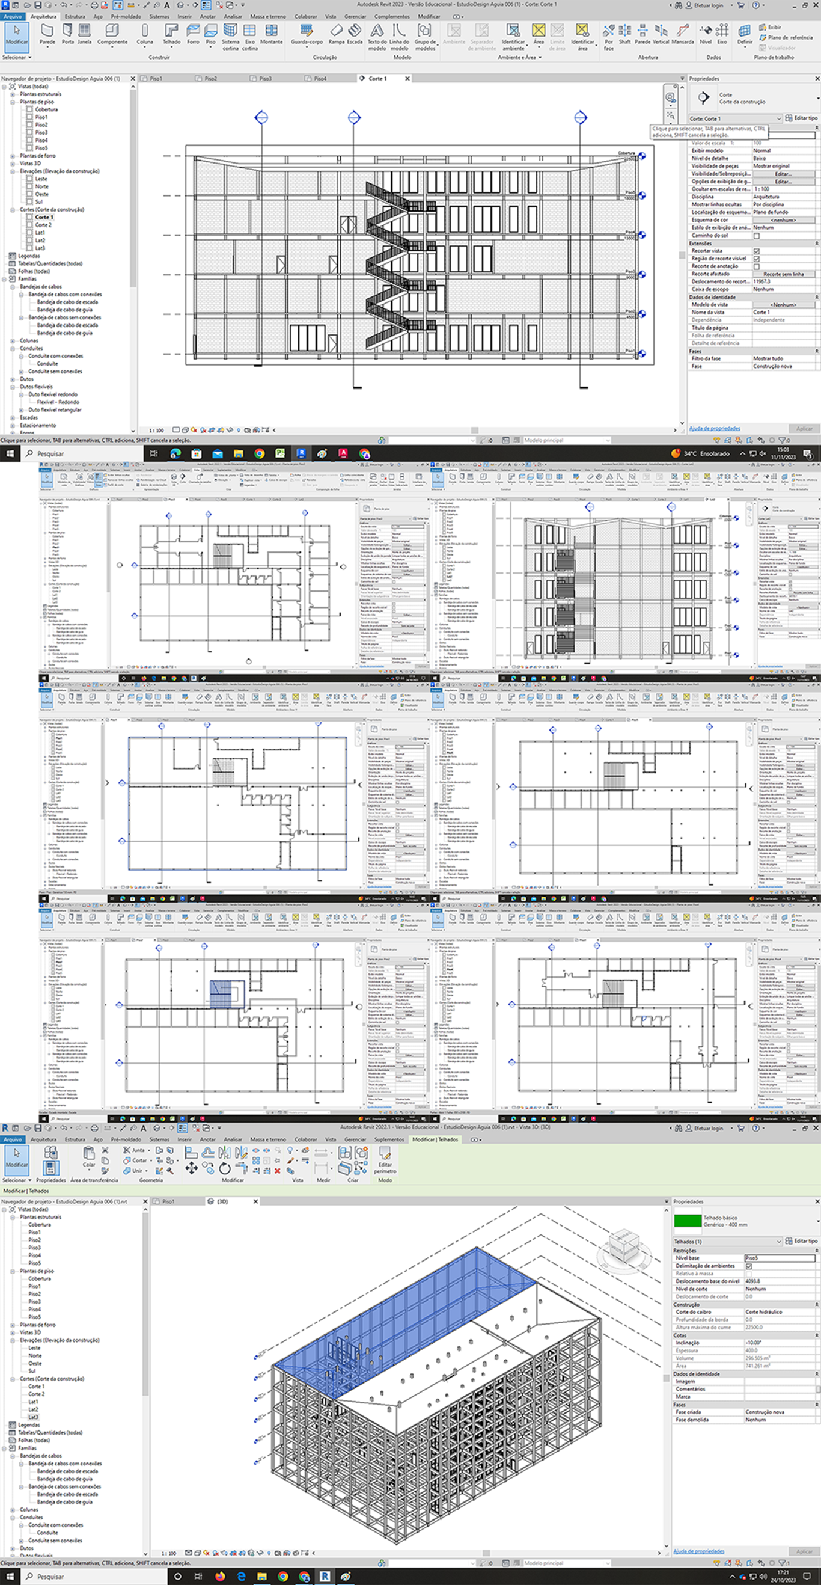Toggle Delimitação de ambientes checkbox in bottom window
Image resolution: width=821 pixels, height=1585 pixels.
pyautogui.click(x=748, y=1266)
